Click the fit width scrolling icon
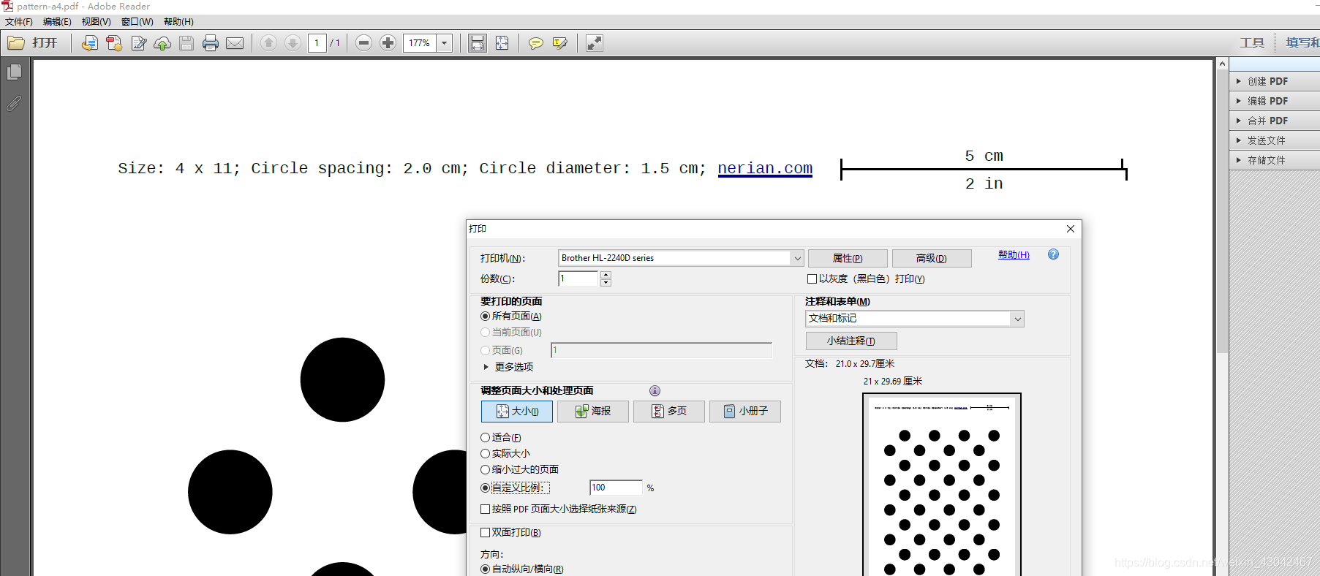Viewport: 1320px width, 576px height. pyautogui.click(x=478, y=43)
